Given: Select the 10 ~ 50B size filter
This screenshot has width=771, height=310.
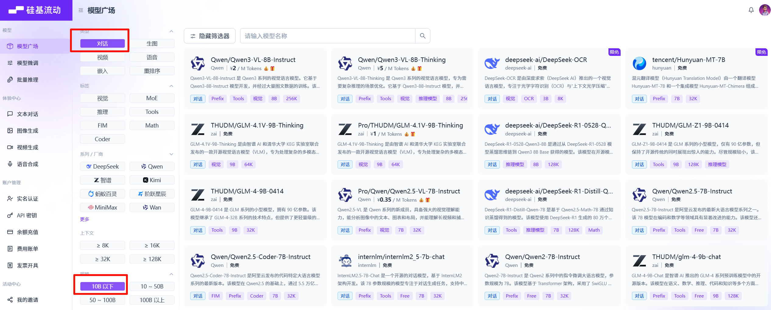Looking at the screenshot, I should click(x=152, y=286).
